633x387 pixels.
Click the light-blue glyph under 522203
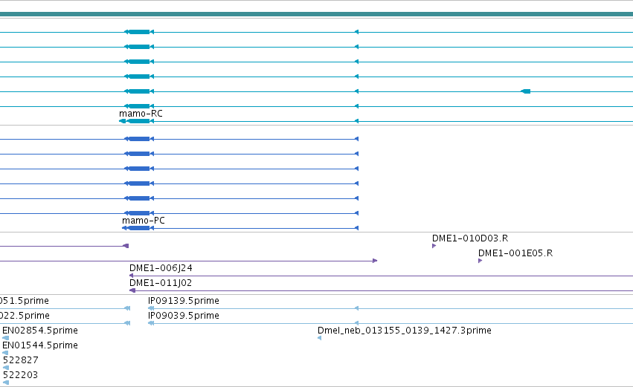pyautogui.click(x=6, y=383)
